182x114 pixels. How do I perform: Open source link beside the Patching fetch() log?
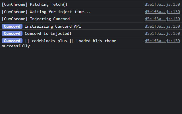(162, 5)
